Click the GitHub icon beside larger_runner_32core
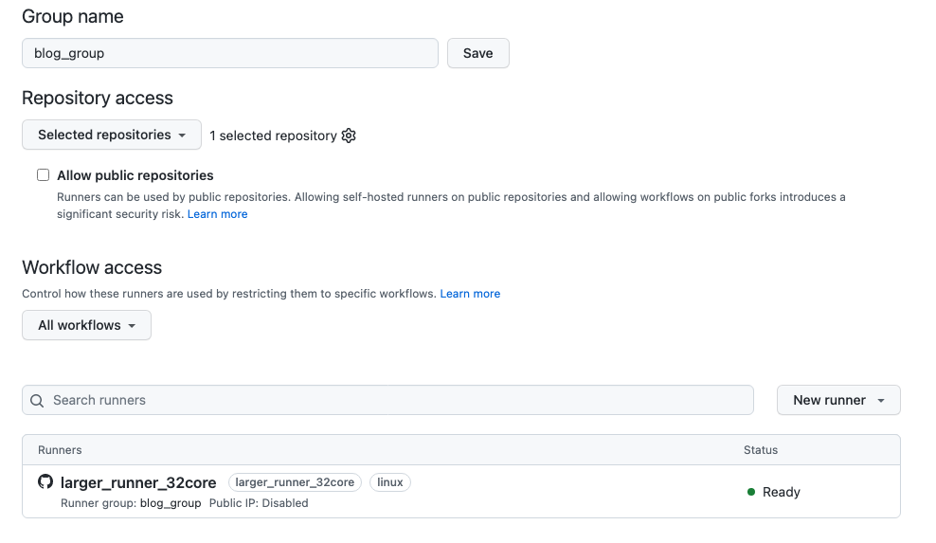The height and width of the screenshot is (543, 936). [x=45, y=481]
